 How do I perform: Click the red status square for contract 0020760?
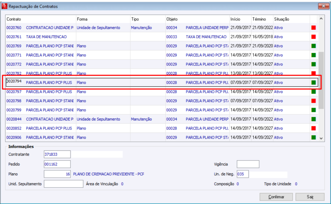(x=313, y=28)
